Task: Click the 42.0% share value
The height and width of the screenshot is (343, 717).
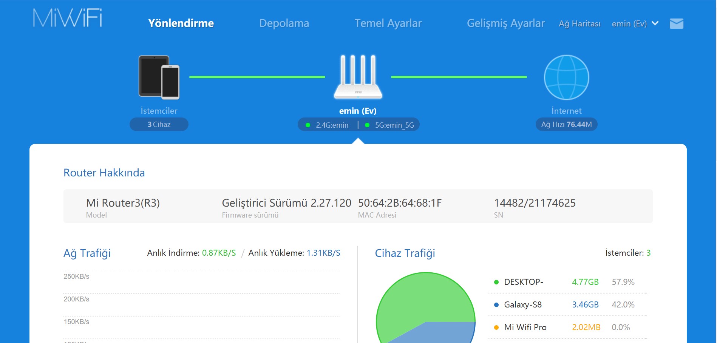Action: pos(623,304)
